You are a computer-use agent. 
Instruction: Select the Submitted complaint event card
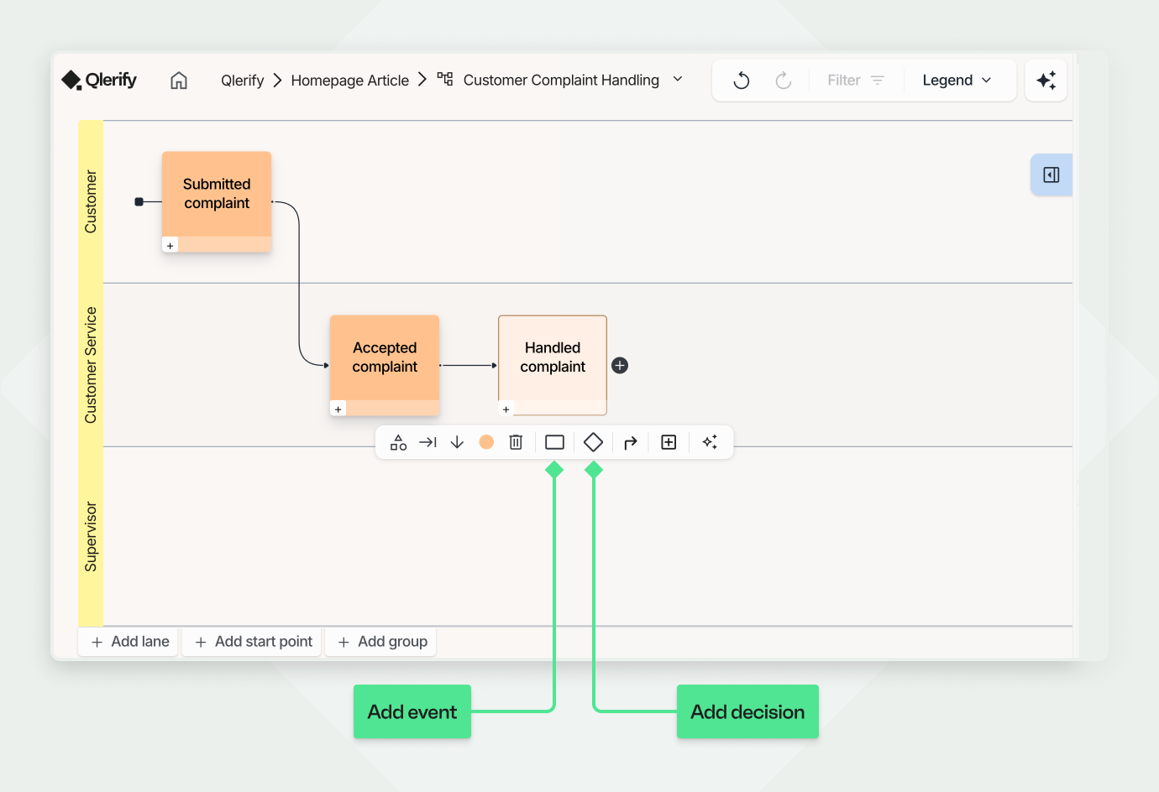[x=217, y=201]
